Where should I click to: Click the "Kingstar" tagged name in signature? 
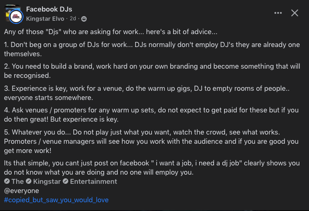tap(47, 182)
